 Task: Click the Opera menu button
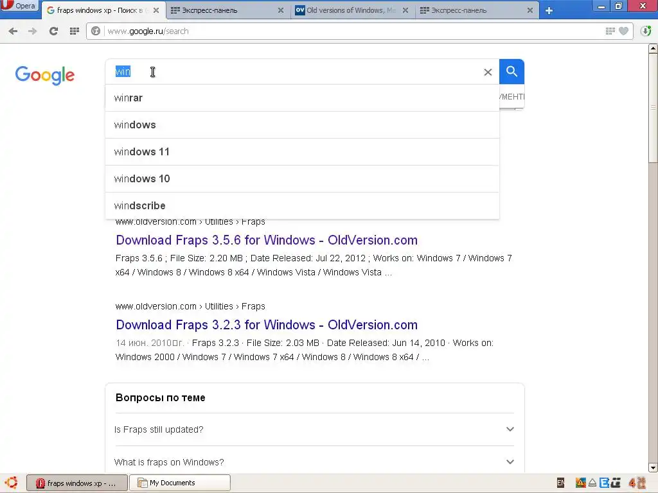[19, 6]
